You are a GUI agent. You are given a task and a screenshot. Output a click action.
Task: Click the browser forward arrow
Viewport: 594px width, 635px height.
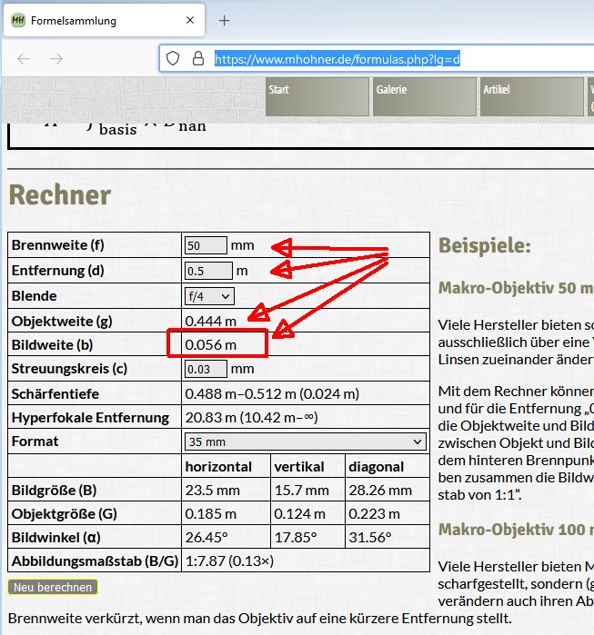56,58
